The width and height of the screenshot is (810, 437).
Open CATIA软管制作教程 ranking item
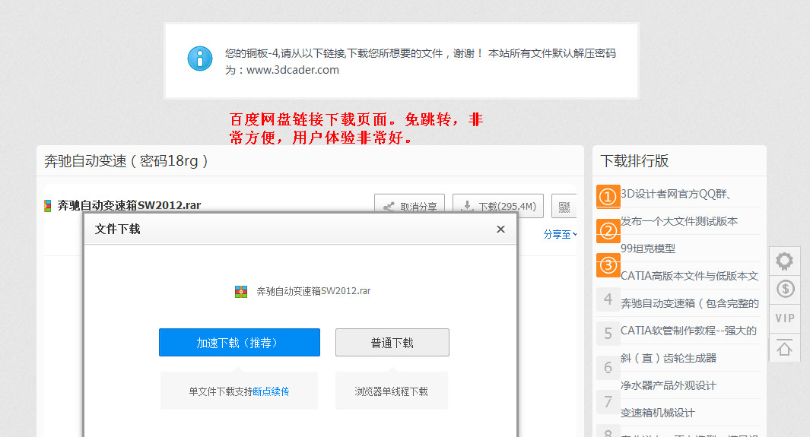click(688, 331)
